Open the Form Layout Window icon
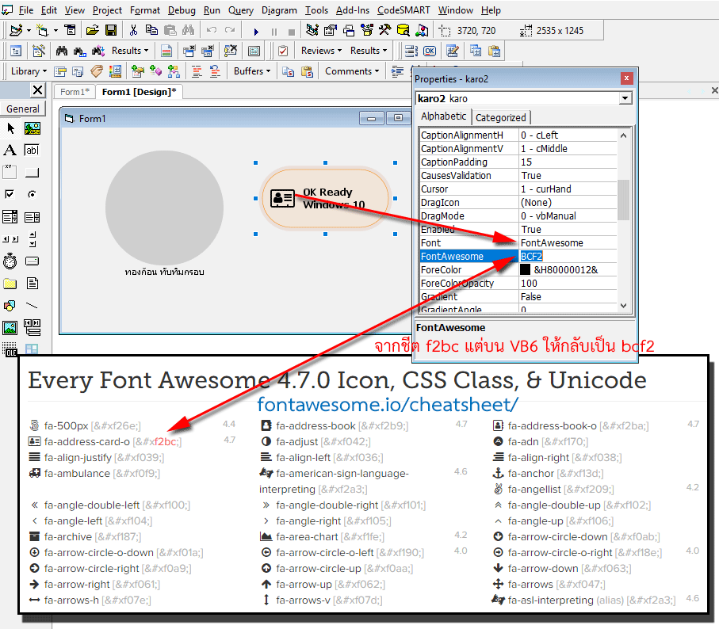Image resolution: width=719 pixels, height=629 pixels. coord(349,30)
